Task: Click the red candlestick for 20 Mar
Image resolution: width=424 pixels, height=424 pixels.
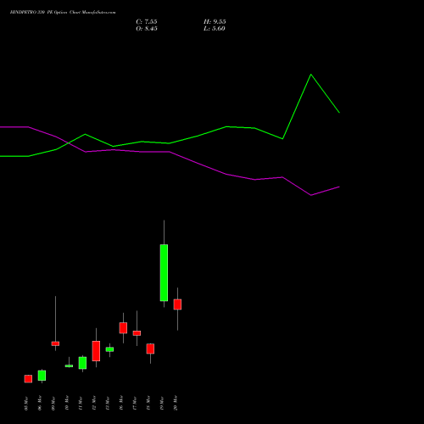Action: (x=177, y=304)
